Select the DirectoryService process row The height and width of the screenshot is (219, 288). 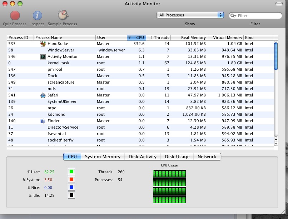(140, 127)
